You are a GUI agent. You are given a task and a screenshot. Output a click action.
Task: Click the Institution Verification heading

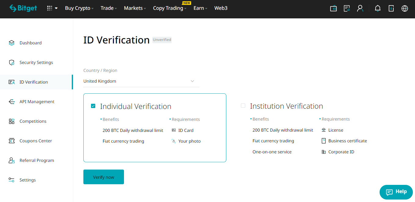point(286,106)
